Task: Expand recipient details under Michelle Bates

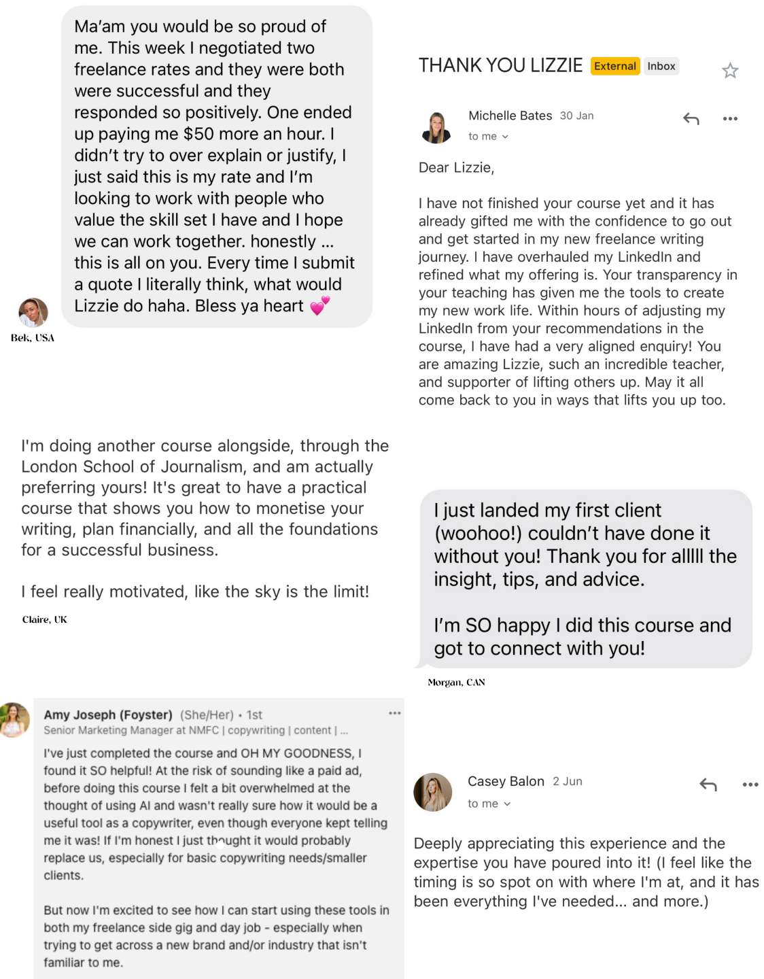Action: (505, 137)
